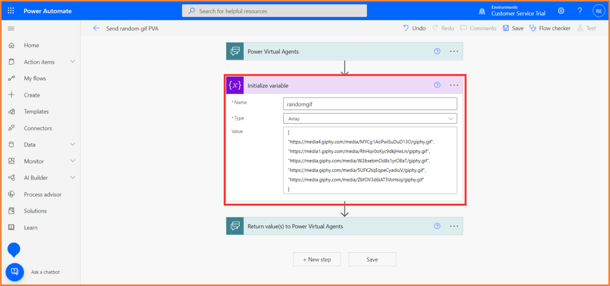Open the app launcher waffle icon
610x286 pixels.
11,11
